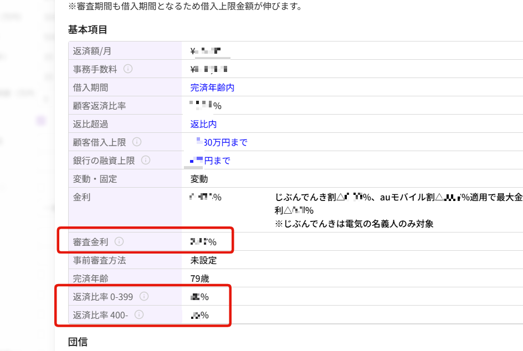Click the 79歳 完済年齢 value
This screenshot has width=523, height=351.
[200, 278]
